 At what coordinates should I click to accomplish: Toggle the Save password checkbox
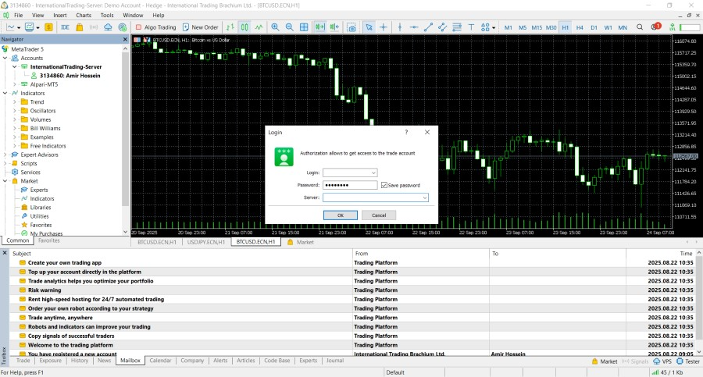384,185
